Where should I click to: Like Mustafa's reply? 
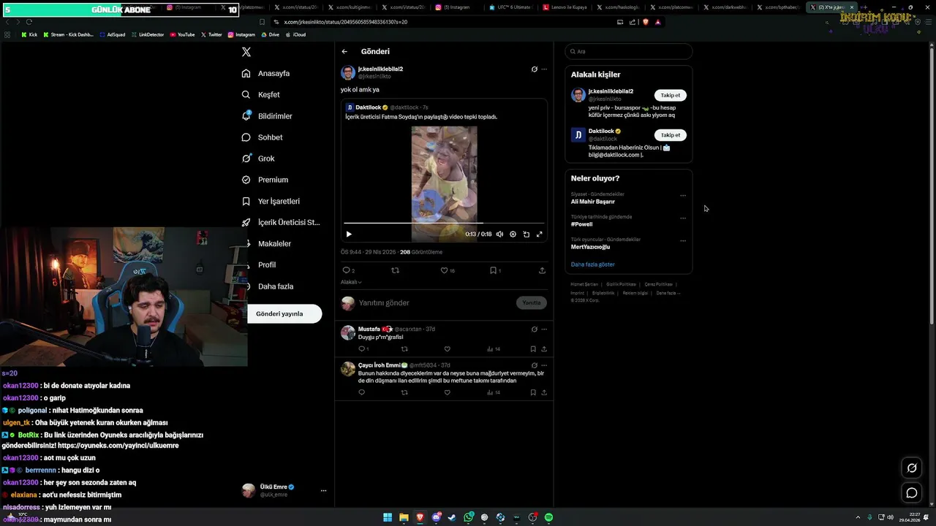(448, 349)
